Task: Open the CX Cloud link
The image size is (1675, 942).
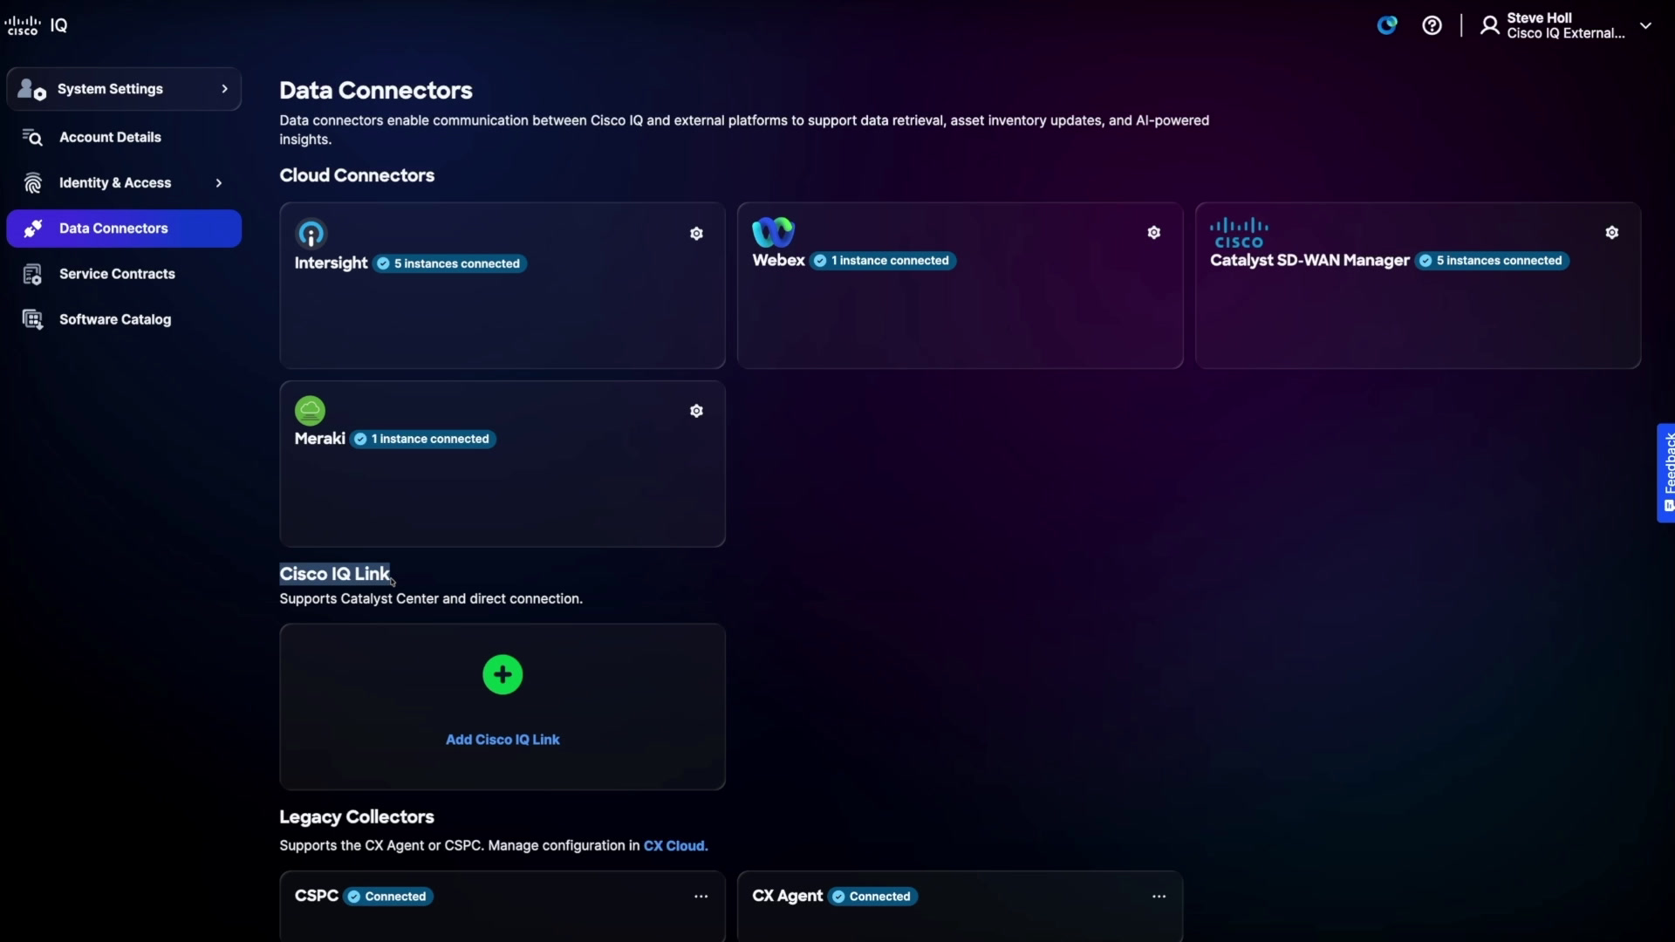Action: click(x=674, y=846)
